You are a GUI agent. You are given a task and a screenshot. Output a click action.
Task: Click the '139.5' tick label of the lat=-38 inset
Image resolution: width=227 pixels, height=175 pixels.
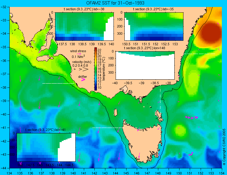102,44
